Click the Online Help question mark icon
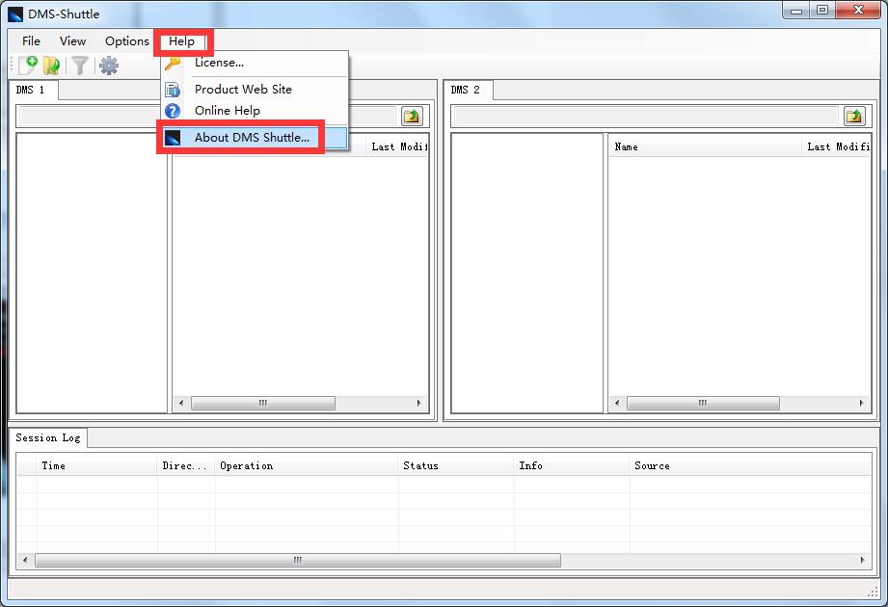 (x=173, y=111)
